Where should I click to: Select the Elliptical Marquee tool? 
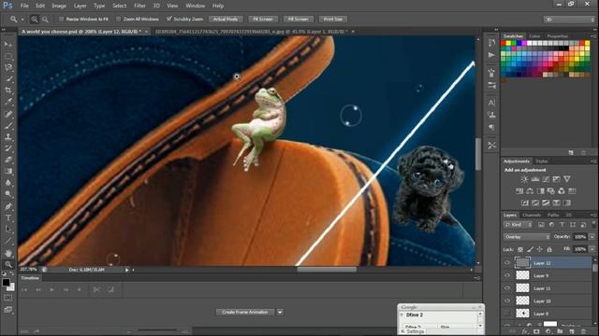8,56
